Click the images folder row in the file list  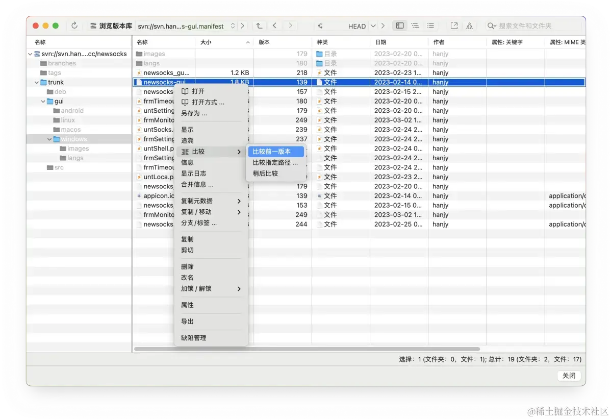point(359,54)
